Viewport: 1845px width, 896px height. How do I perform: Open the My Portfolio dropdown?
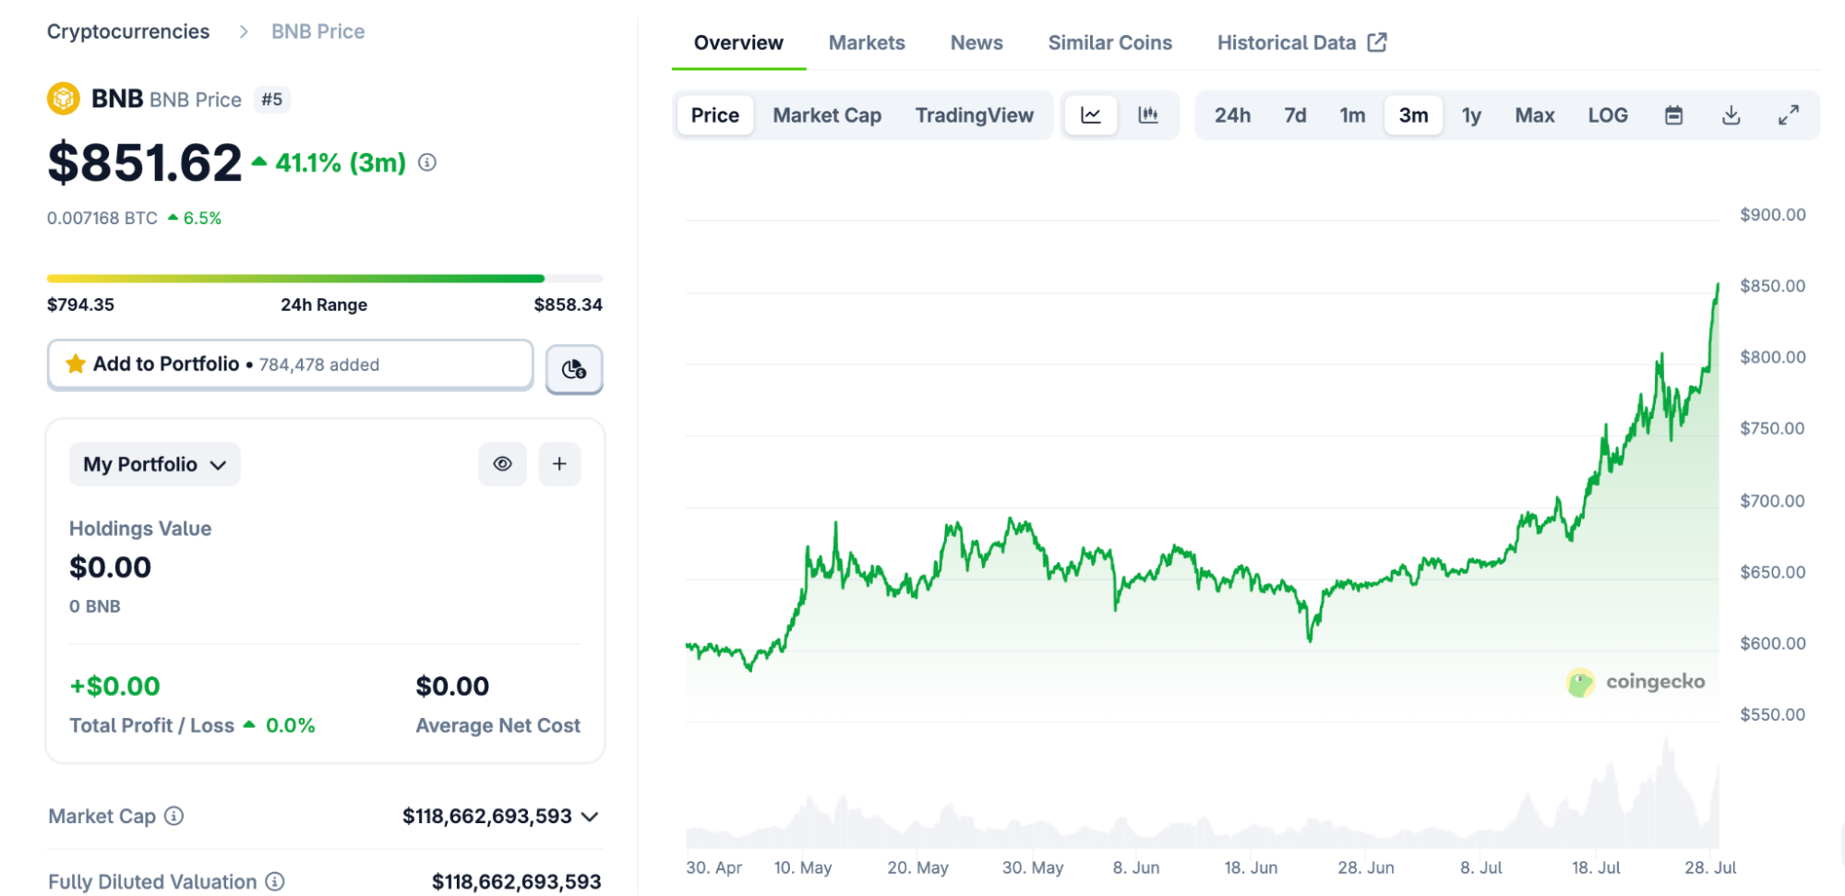(155, 464)
